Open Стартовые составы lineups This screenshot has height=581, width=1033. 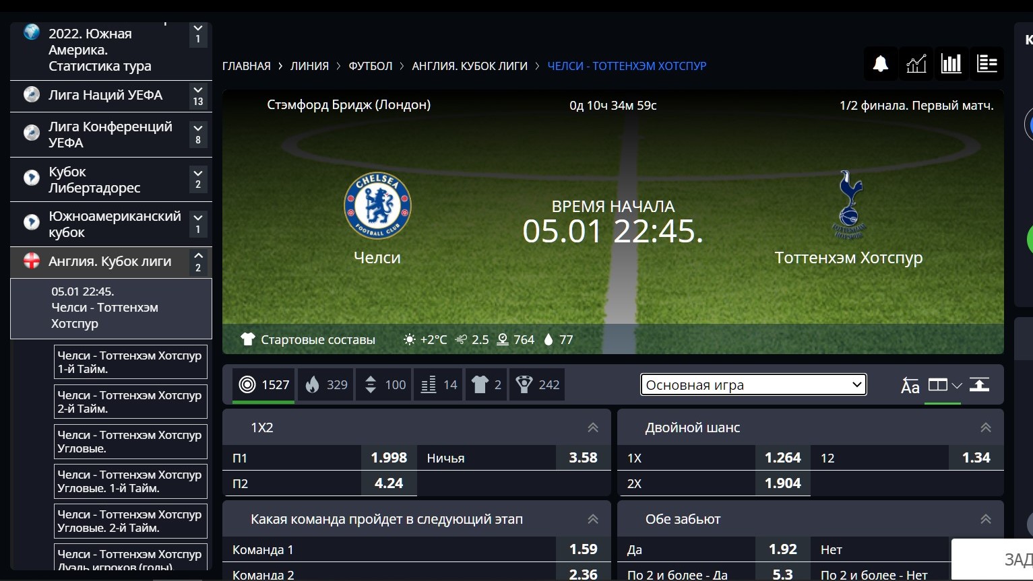click(308, 340)
